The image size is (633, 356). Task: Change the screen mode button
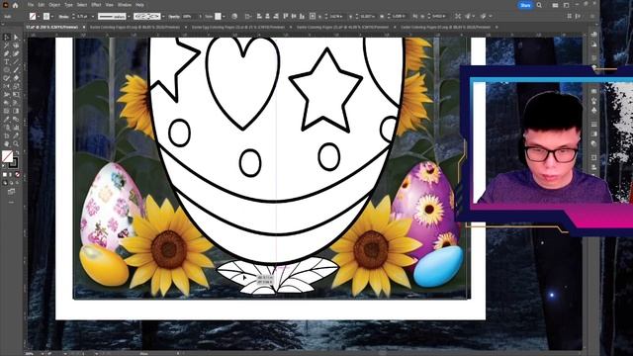pos(11,192)
